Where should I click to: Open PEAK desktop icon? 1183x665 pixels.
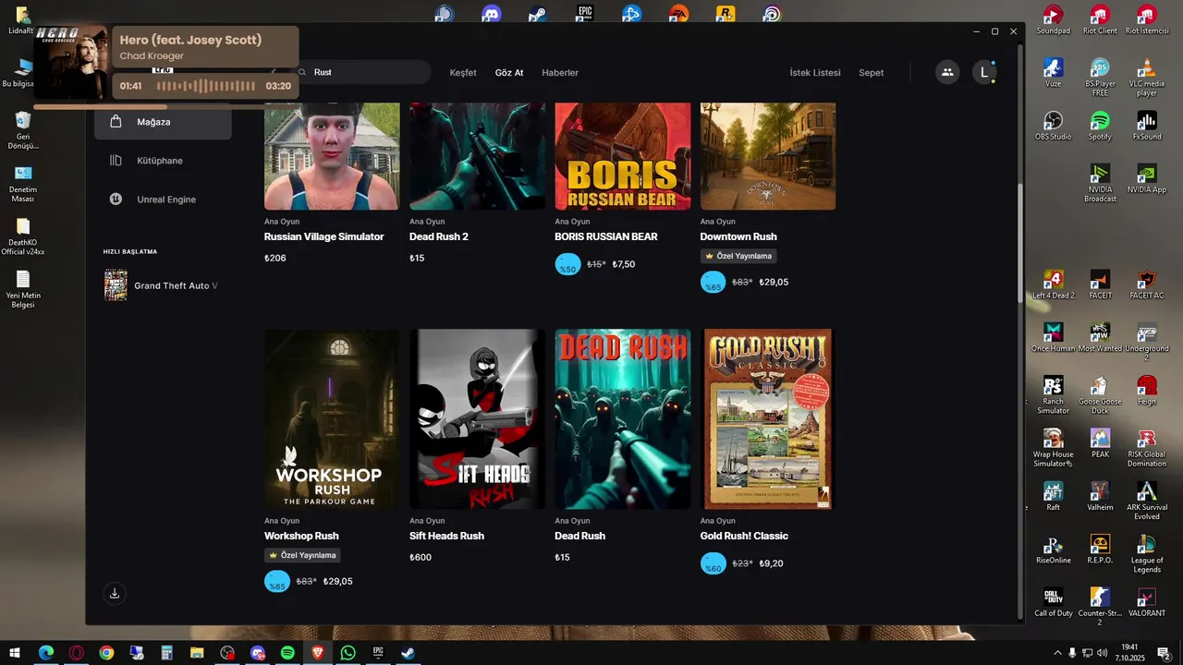[1100, 443]
